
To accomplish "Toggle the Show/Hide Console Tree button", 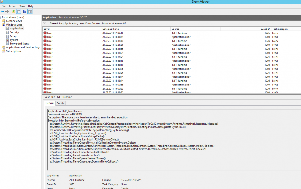I will click(19, 11).
